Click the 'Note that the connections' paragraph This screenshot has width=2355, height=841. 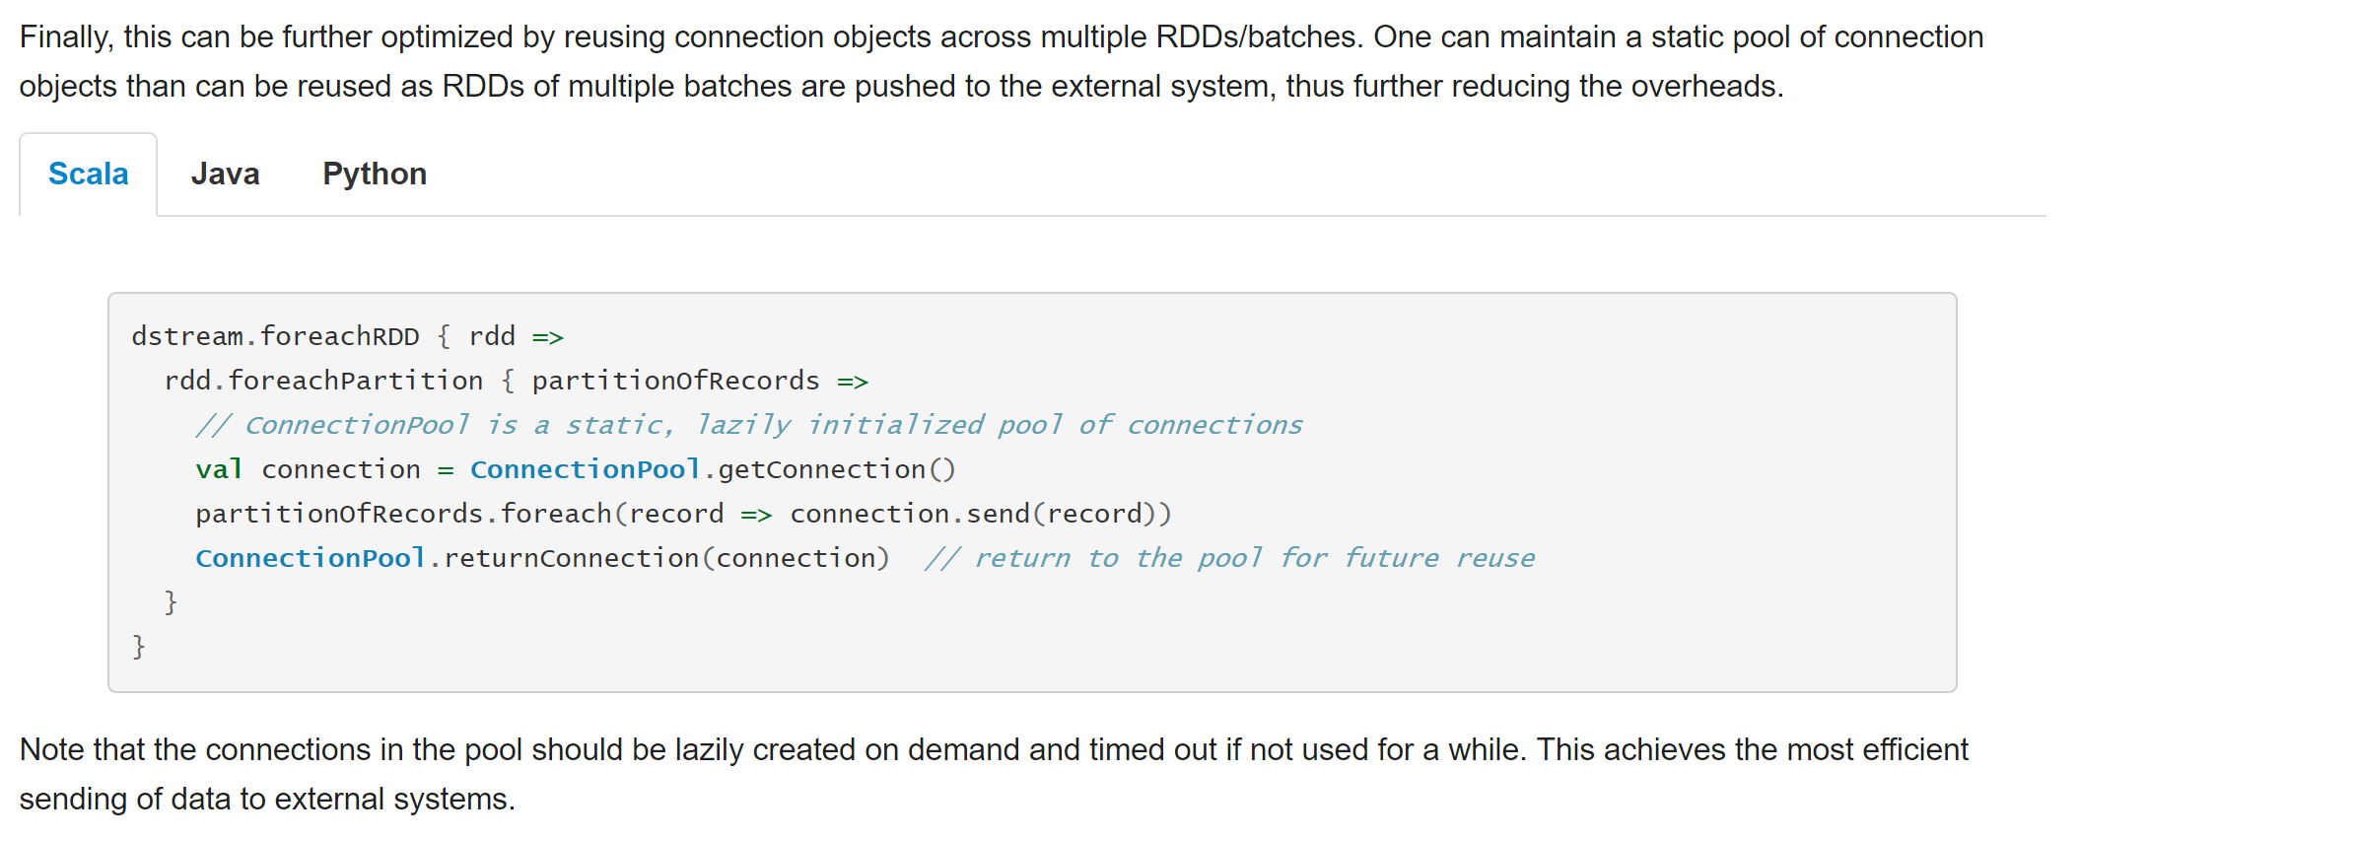994,774
